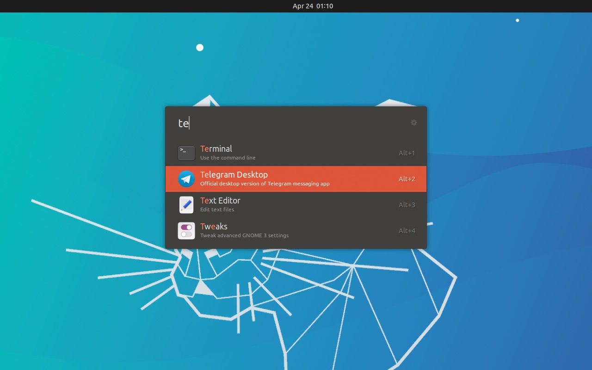Click the Alt+3 shortcut label
The width and height of the screenshot is (592, 370).
click(407, 205)
